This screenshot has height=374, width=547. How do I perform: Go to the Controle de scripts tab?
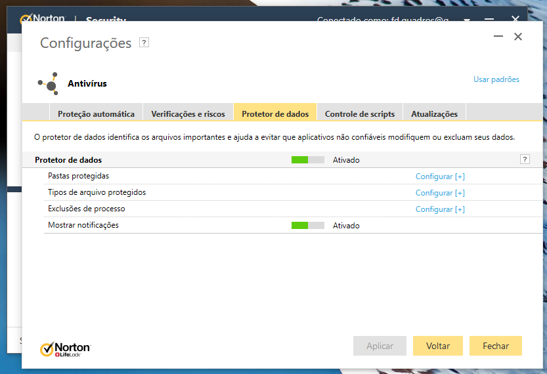pyautogui.click(x=360, y=112)
